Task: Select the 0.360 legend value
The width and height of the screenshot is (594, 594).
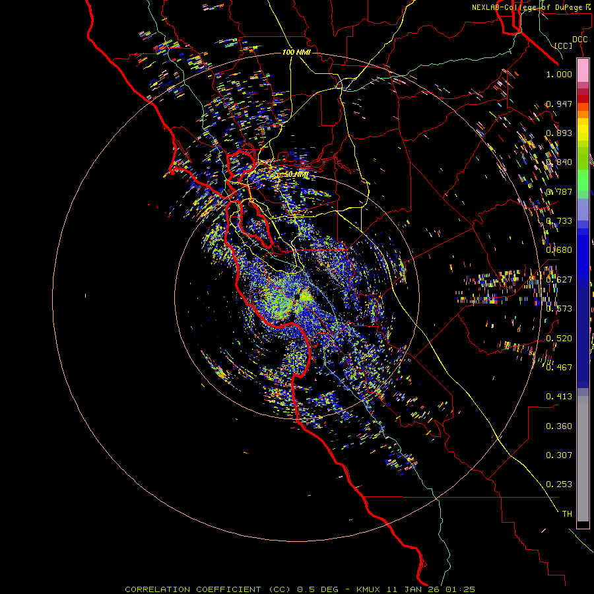Action: coord(559,426)
